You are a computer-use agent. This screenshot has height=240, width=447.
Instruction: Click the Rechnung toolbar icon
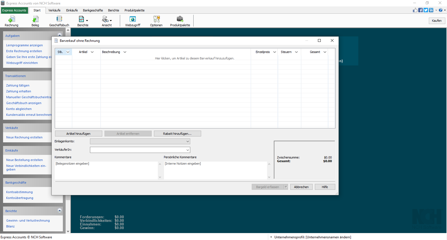click(11, 21)
